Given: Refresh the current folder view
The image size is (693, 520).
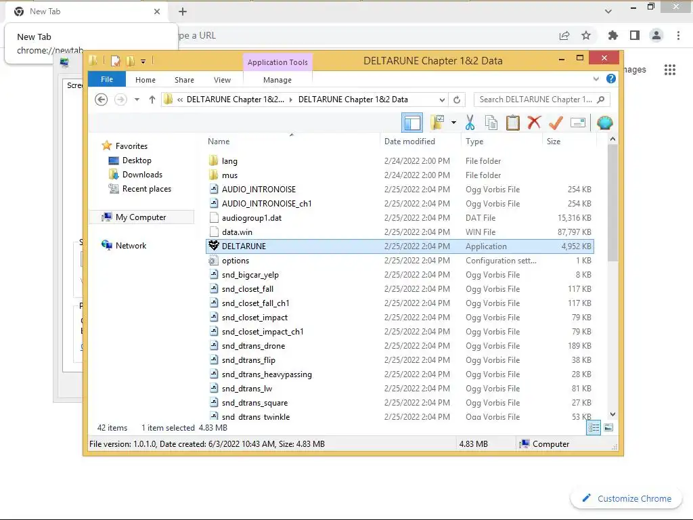Looking at the screenshot, I should 457,100.
